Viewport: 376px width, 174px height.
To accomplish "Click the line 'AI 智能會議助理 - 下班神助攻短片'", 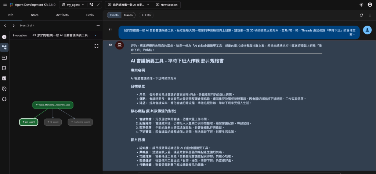I will pyautogui.click(x=153, y=78).
